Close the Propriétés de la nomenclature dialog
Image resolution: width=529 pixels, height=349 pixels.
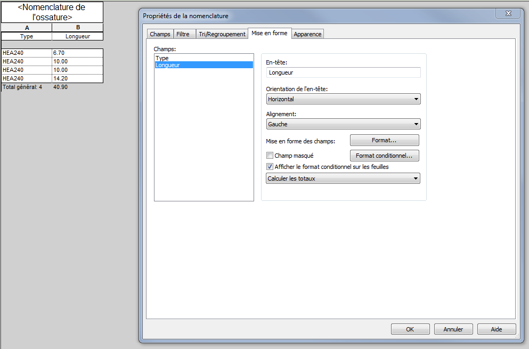click(x=508, y=14)
